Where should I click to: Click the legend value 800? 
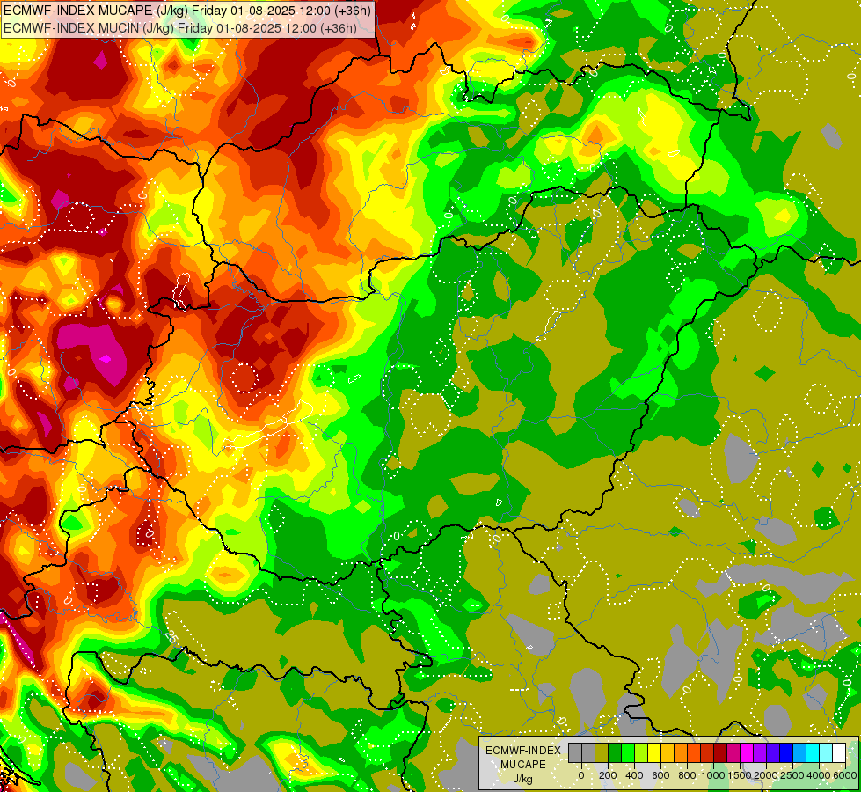click(x=687, y=775)
